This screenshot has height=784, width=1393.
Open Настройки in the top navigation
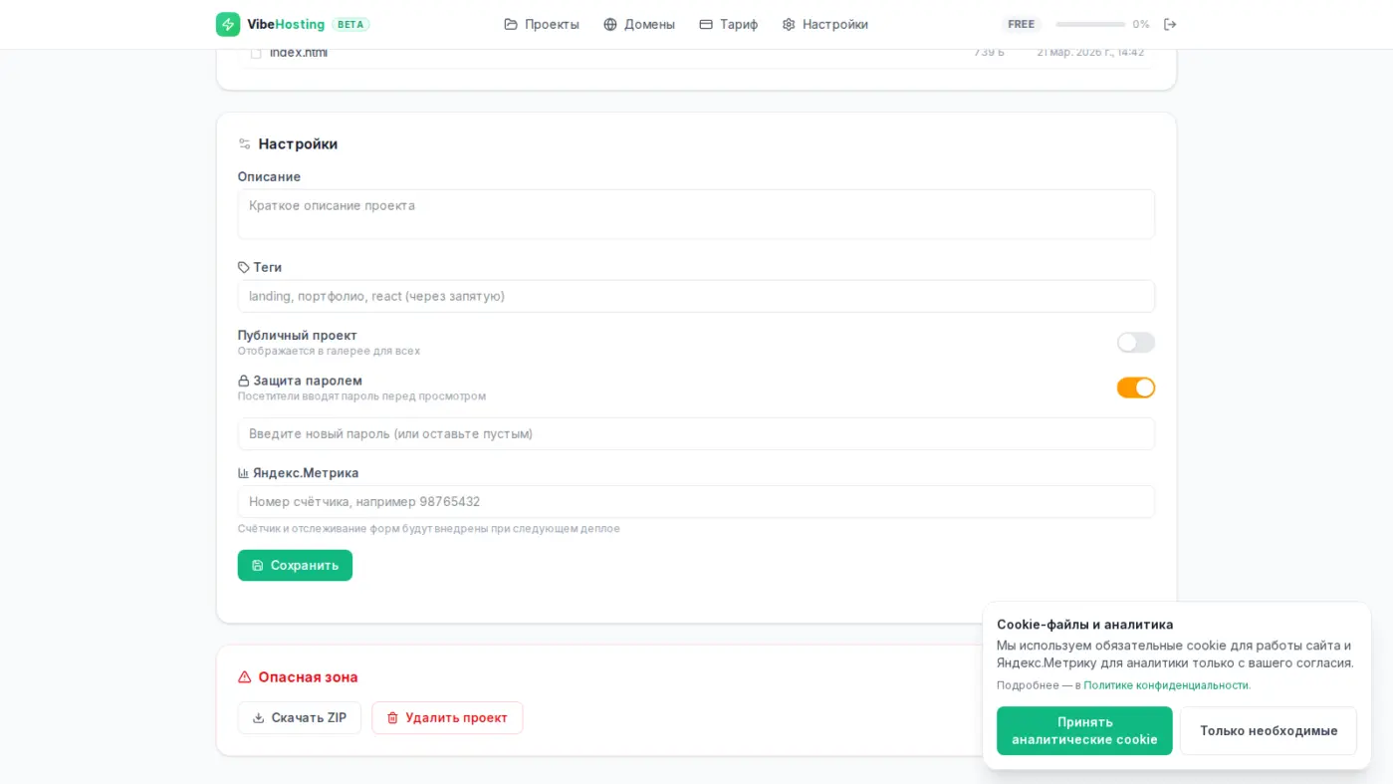pos(825,24)
